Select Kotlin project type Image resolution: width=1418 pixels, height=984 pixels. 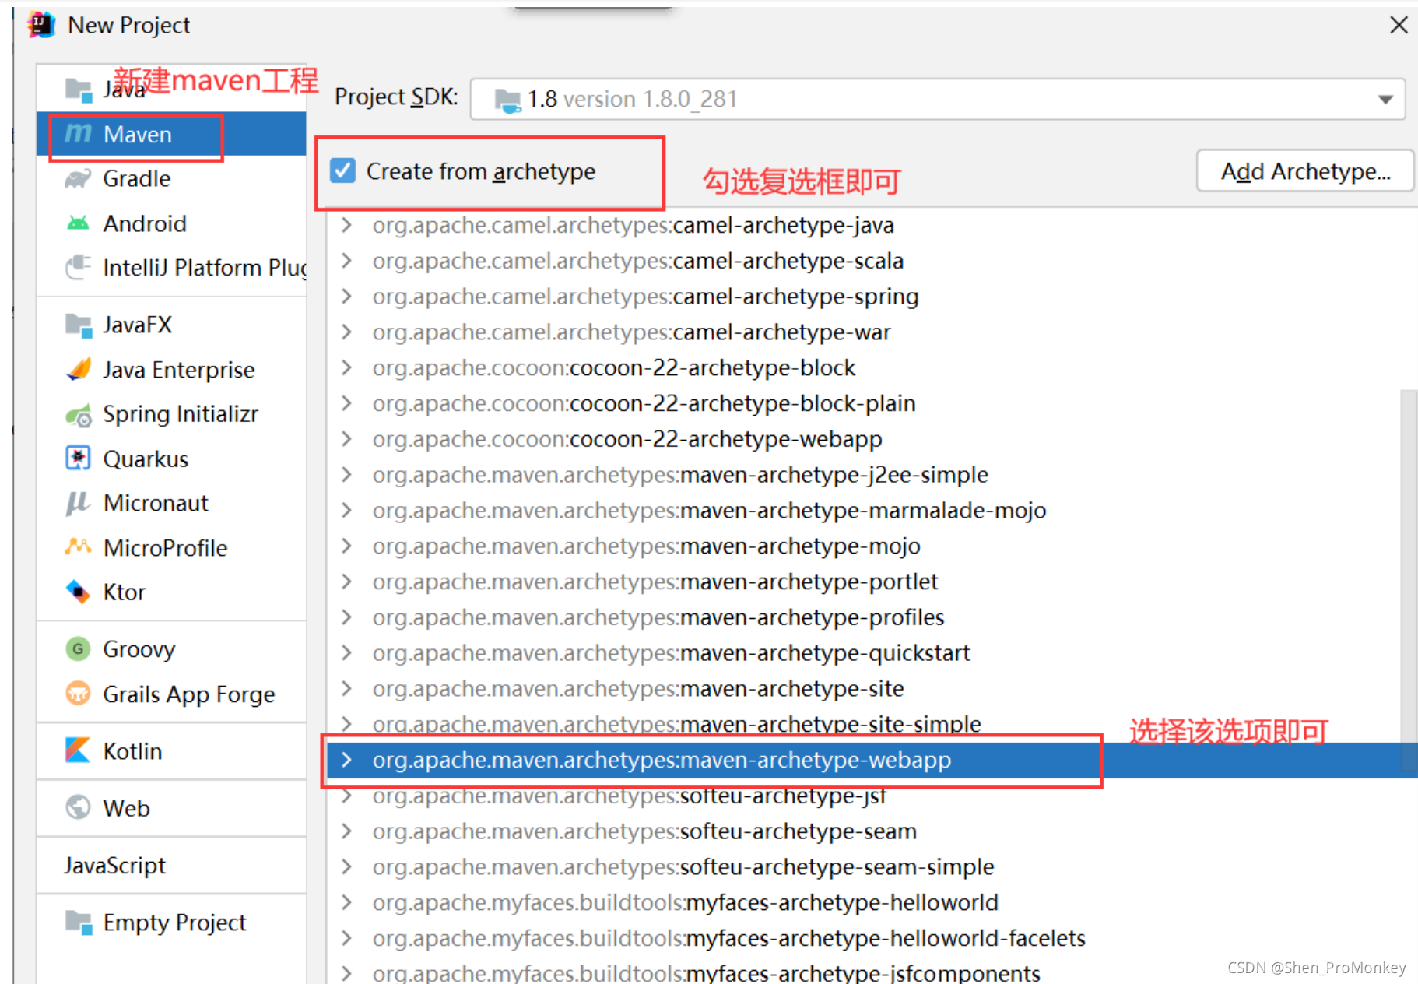[171, 750]
